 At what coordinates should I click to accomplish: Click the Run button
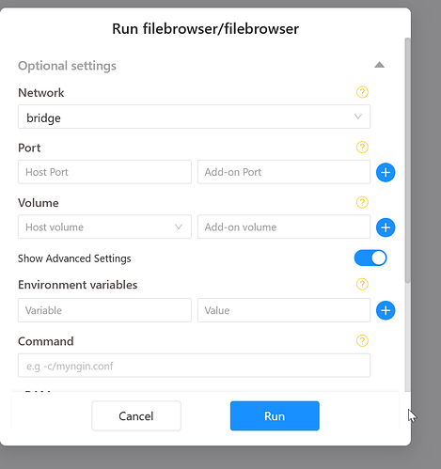275,415
